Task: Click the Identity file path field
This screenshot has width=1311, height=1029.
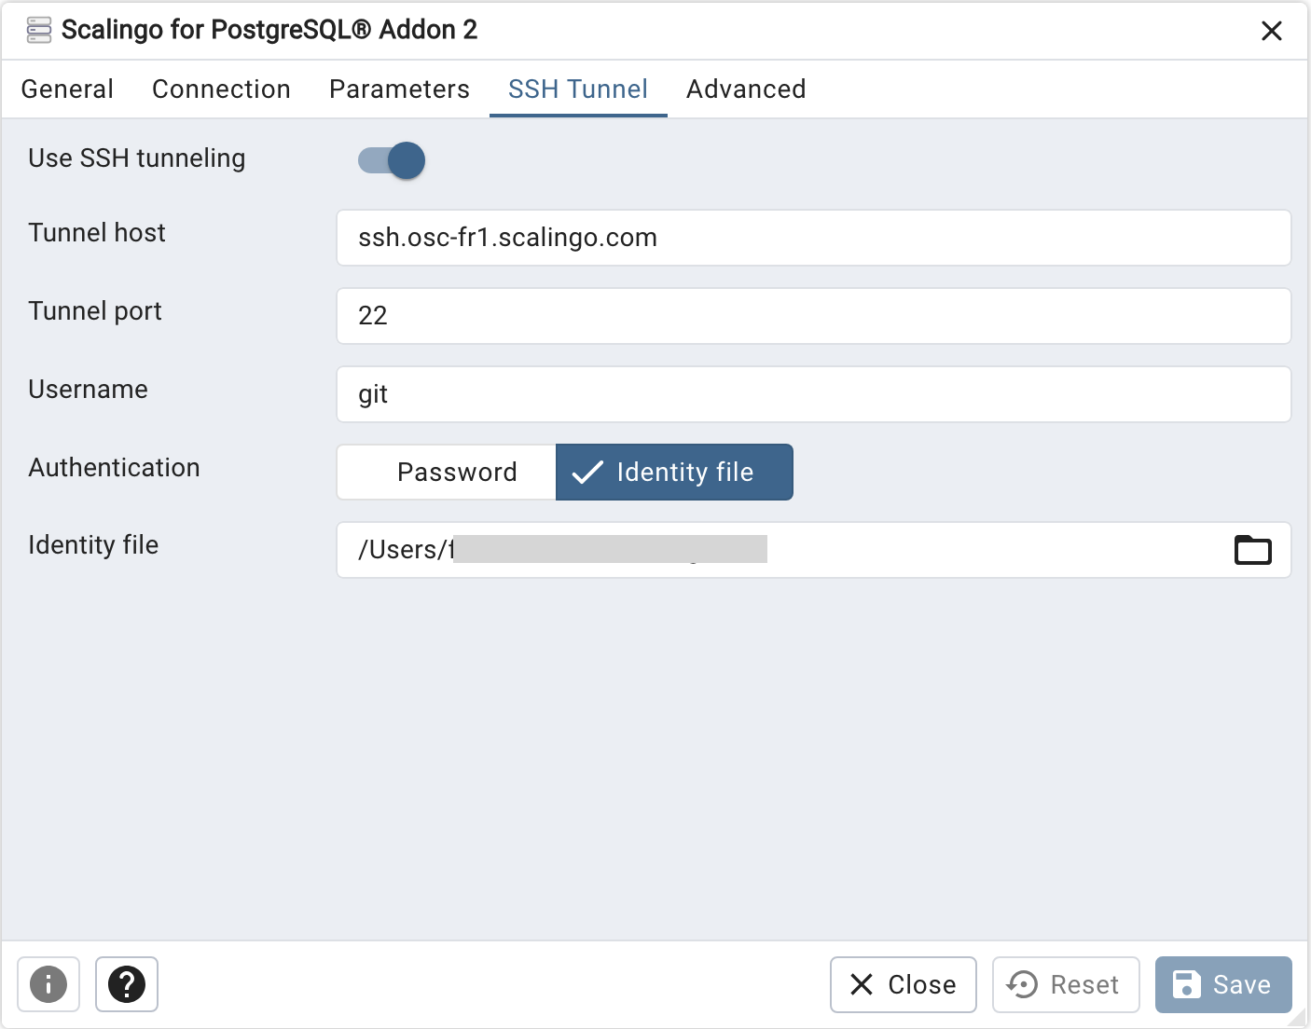Action: click(x=783, y=550)
